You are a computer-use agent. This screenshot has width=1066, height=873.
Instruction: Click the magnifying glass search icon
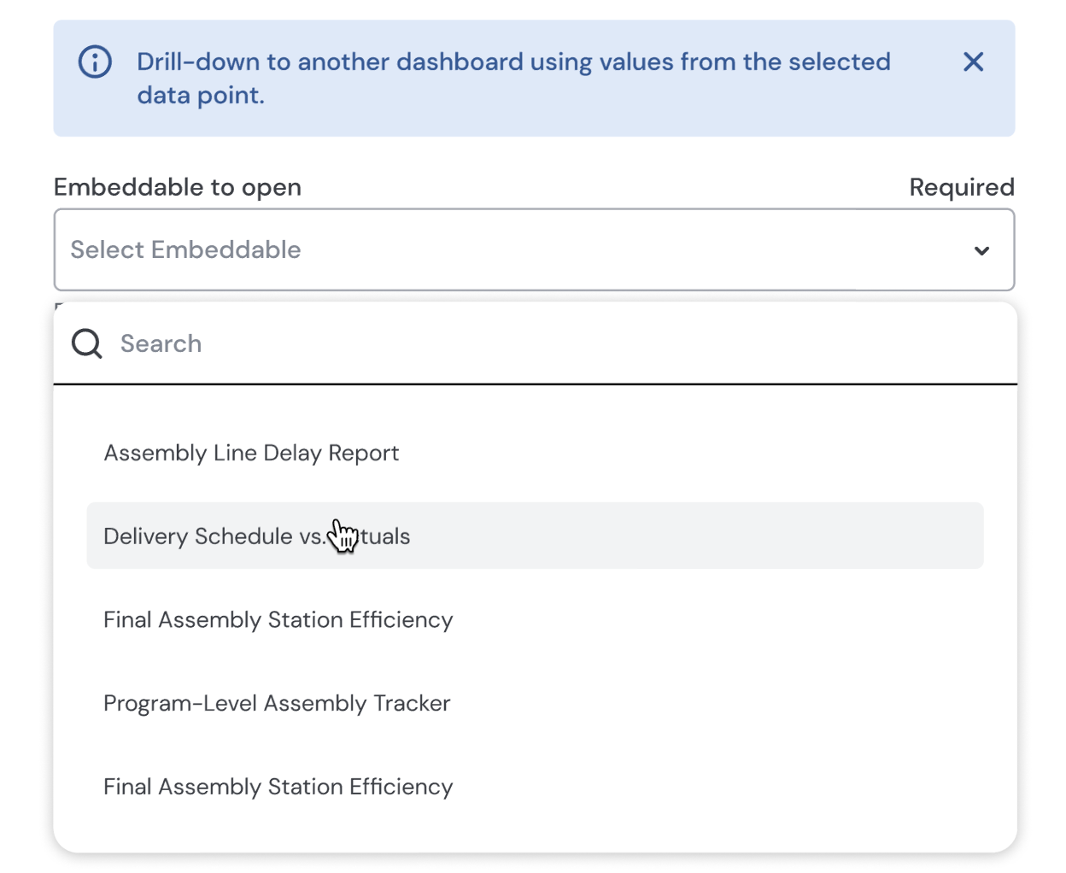point(86,343)
